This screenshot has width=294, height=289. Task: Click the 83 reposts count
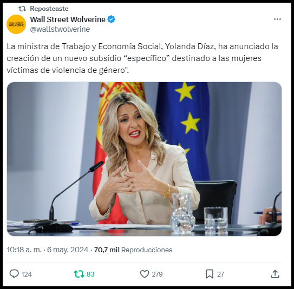point(90,274)
